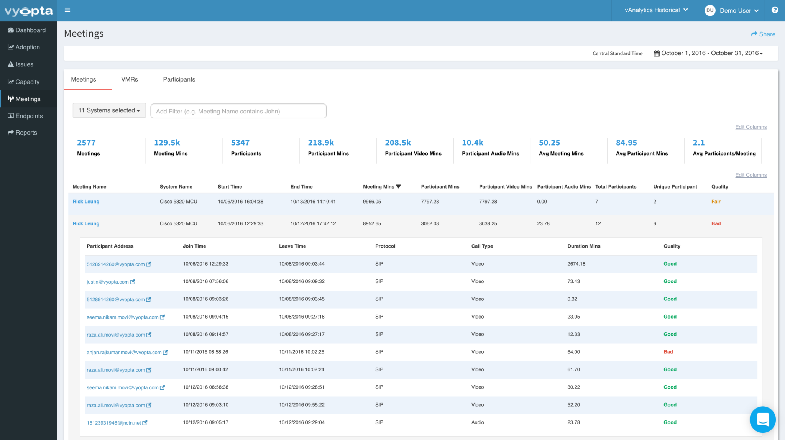The height and width of the screenshot is (440, 785).
Task: Click Edit Columns above summary stats
Action: click(x=751, y=127)
